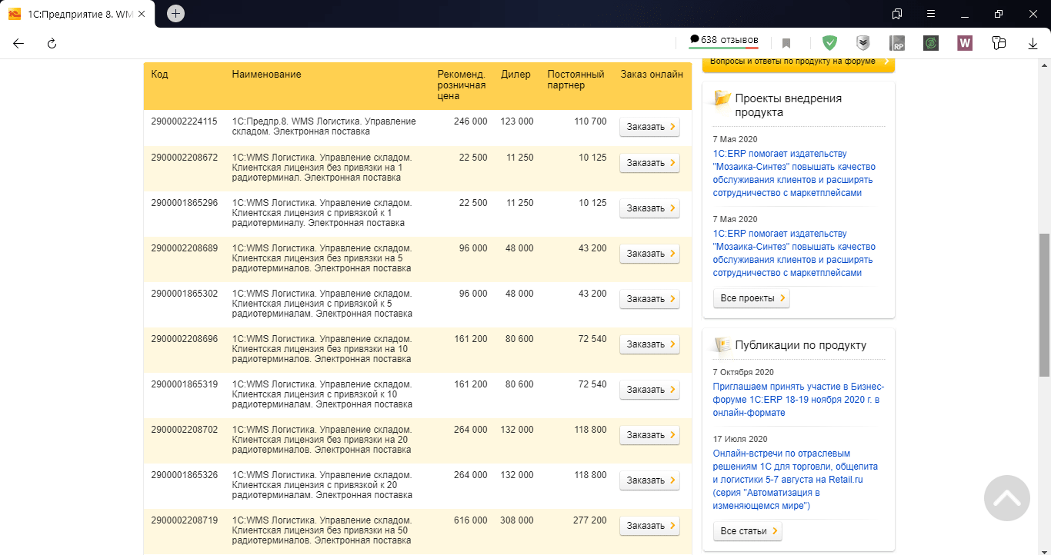The image size is (1051, 555).
Task: Select code cell 2900002224115
Action: pos(184,121)
